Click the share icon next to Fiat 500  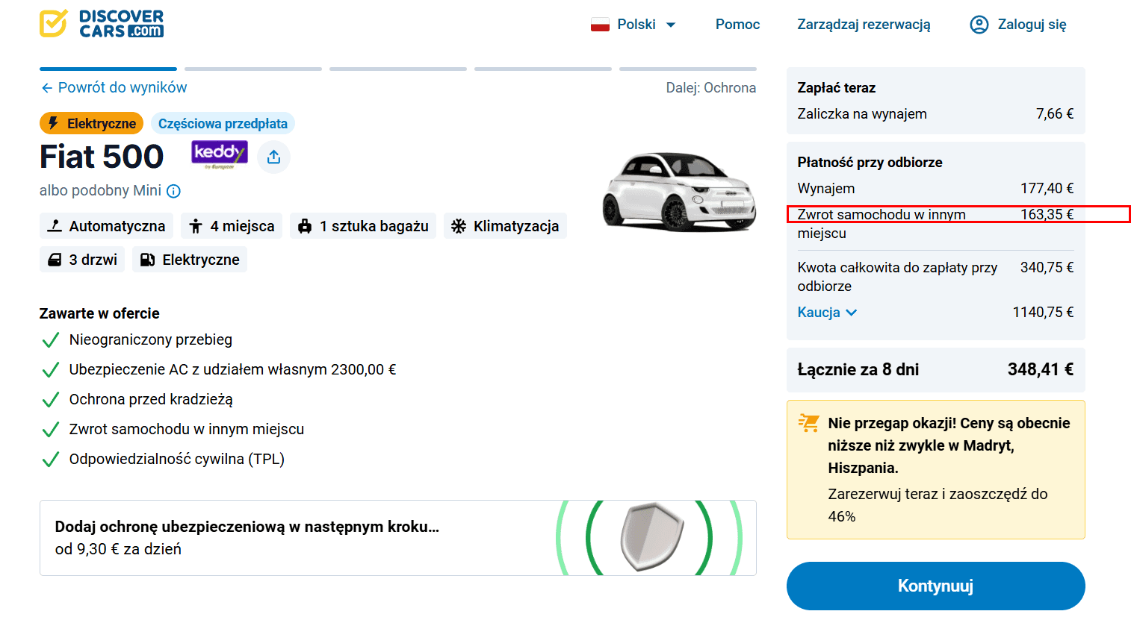point(273,157)
